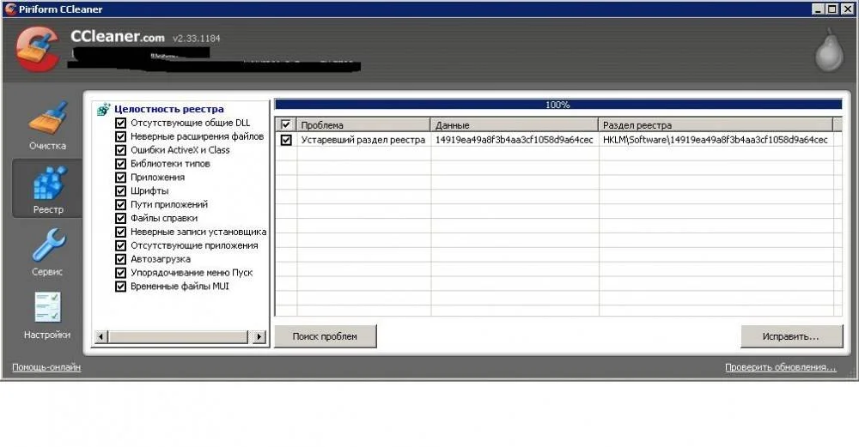
Task: Toggle Файлы справки checkbox
Action: (x=120, y=218)
